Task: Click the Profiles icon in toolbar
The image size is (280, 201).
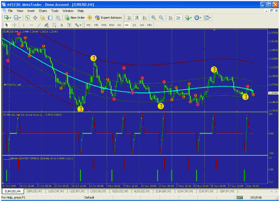Action: pyautogui.click(x=16, y=17)
